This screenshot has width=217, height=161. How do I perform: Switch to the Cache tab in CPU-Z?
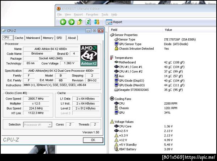19,38
